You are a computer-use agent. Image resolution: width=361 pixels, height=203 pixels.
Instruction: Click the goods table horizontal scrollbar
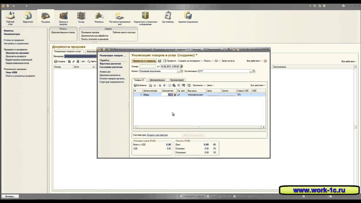[199, 127]
